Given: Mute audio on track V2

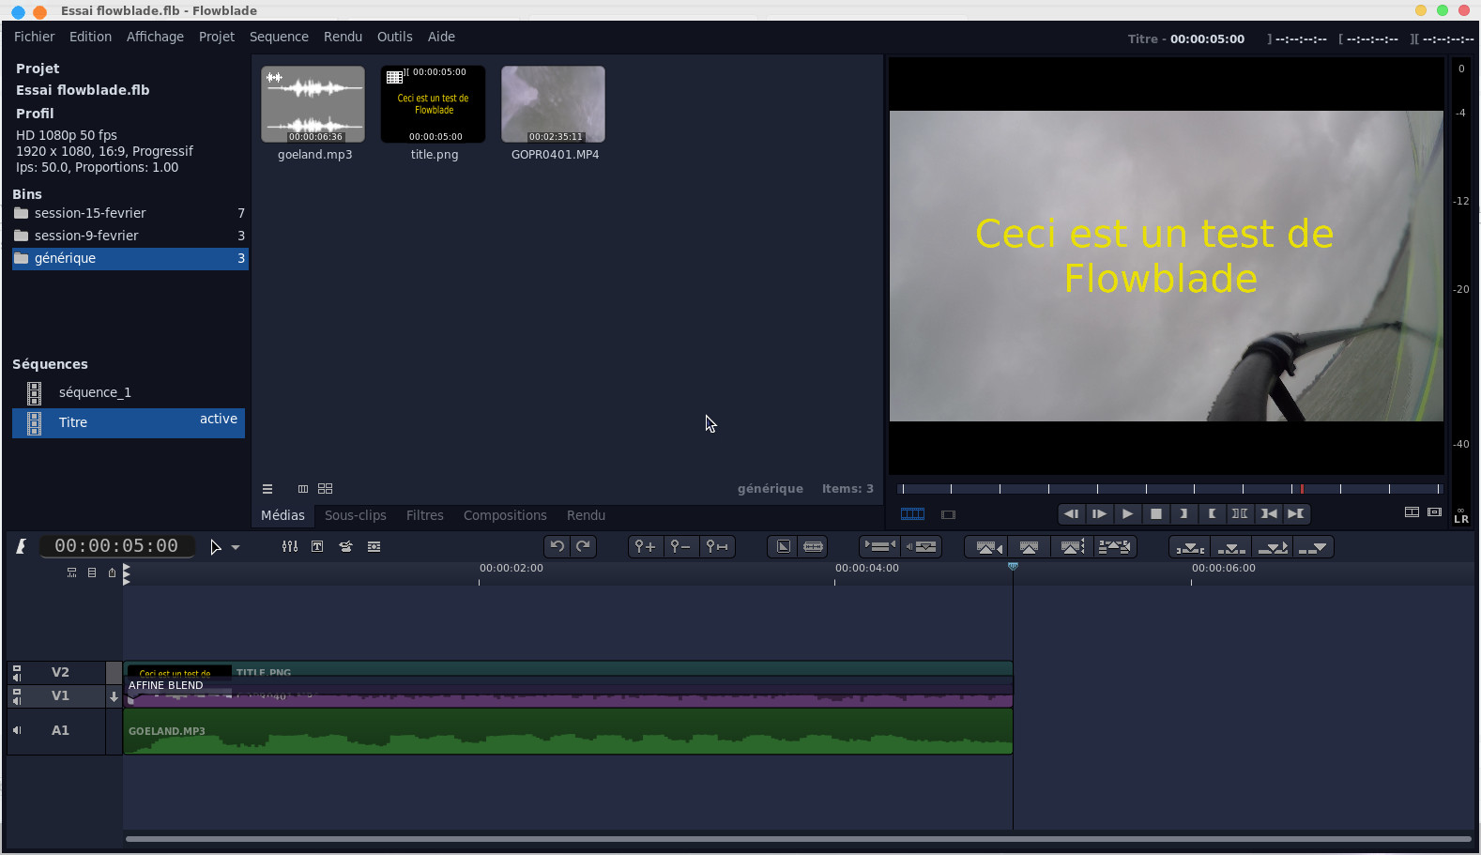Looking at the screenshot, I should click(17, 677).
